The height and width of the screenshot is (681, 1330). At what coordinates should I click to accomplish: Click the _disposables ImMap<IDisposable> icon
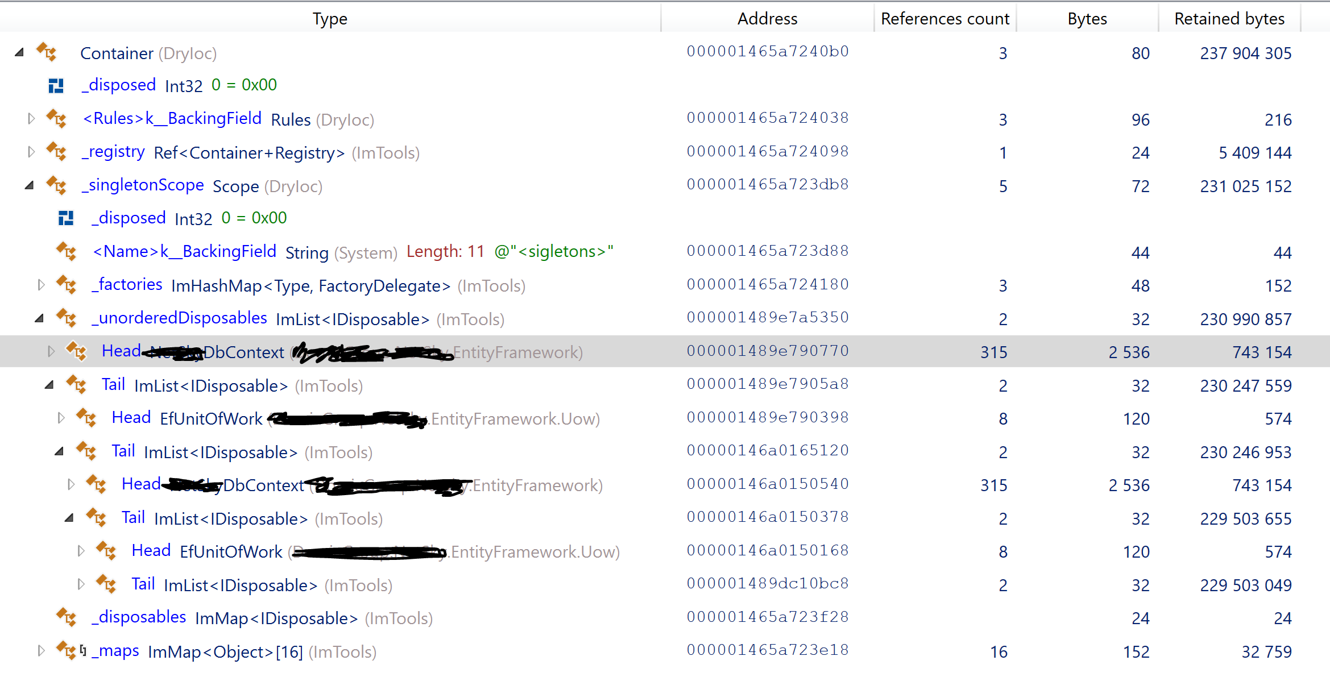67,617
